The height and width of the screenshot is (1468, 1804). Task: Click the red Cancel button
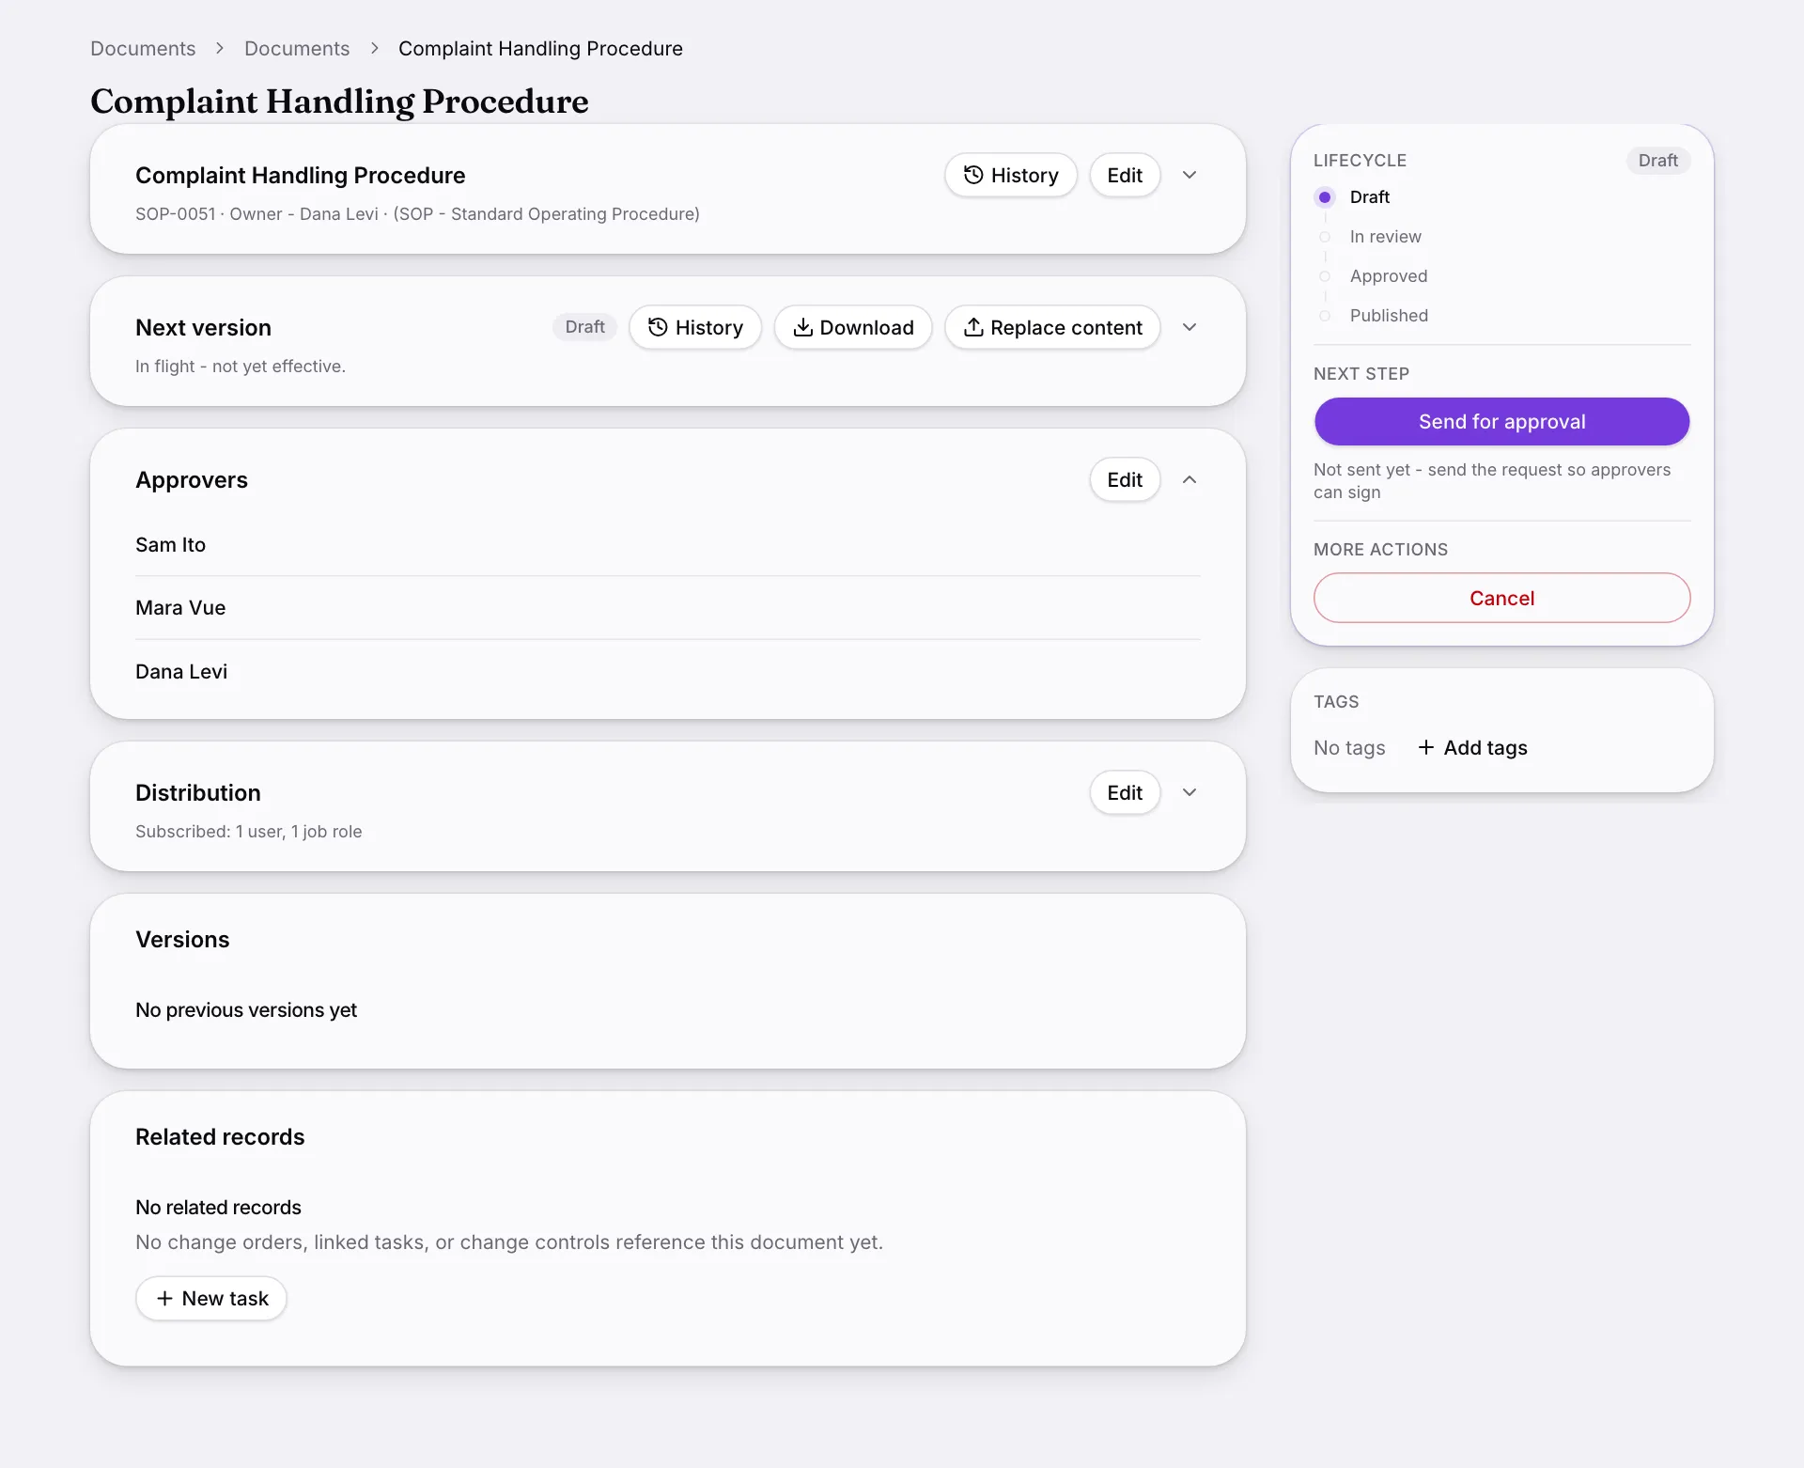1501,598
